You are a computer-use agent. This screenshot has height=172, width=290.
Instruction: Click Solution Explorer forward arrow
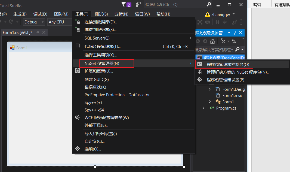[205, 41]
